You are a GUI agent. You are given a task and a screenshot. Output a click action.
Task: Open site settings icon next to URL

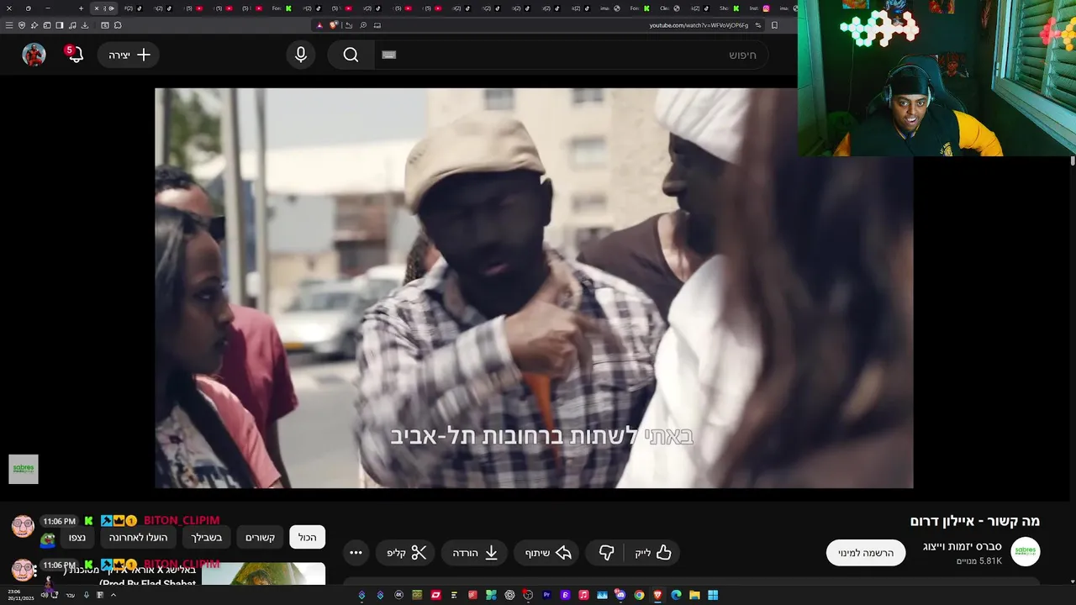pos(757,25)
